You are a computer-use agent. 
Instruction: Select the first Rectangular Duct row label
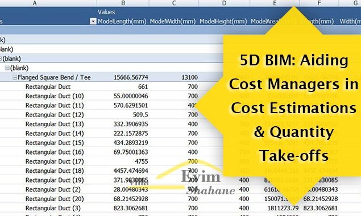[48, 87]
